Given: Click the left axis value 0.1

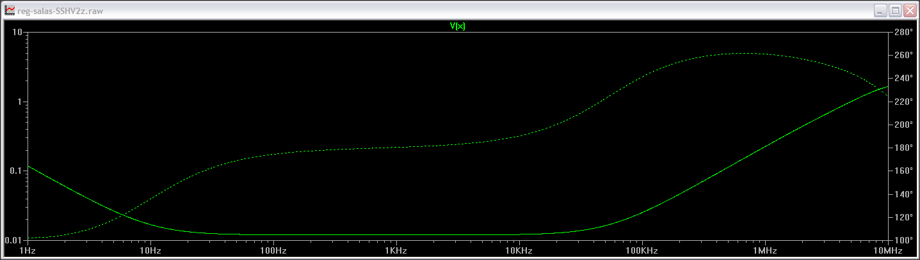Looking at the screenshot, I should [17, 171].
